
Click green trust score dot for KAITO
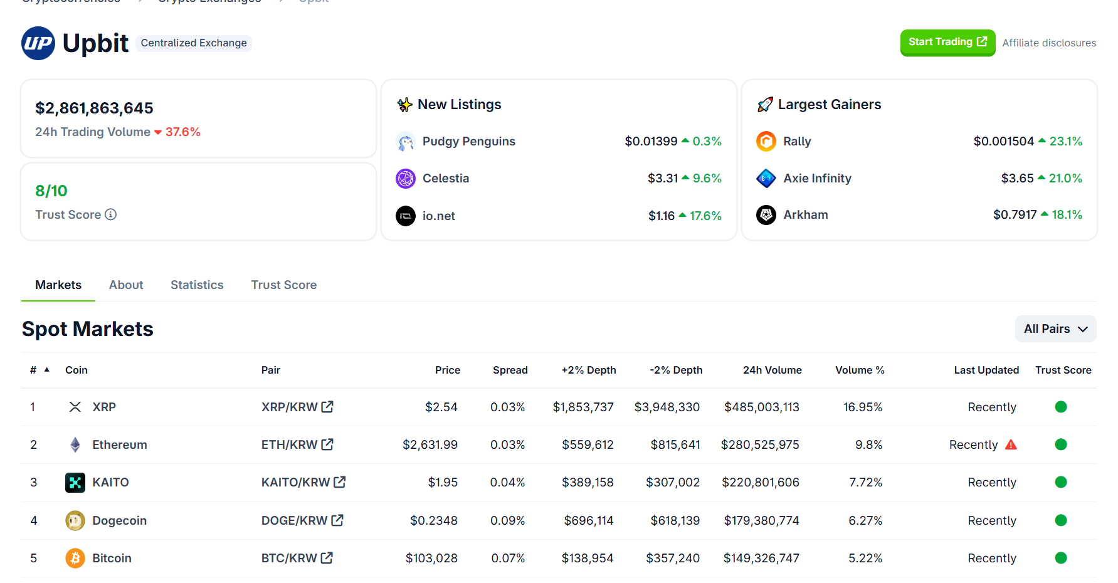[x=1061, y=482]
